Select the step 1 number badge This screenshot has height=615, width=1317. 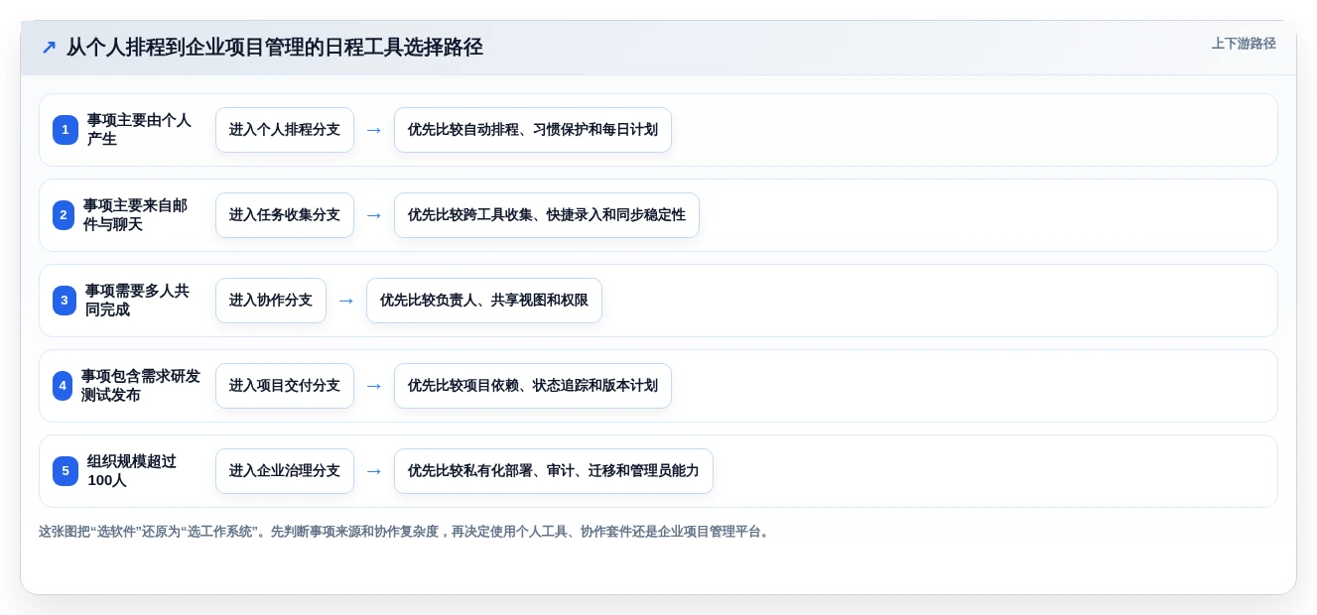[x=66, y=130]
